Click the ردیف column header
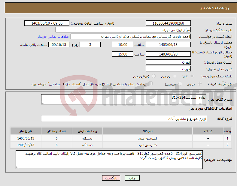The image size is (237, 186). click(227, 131)
